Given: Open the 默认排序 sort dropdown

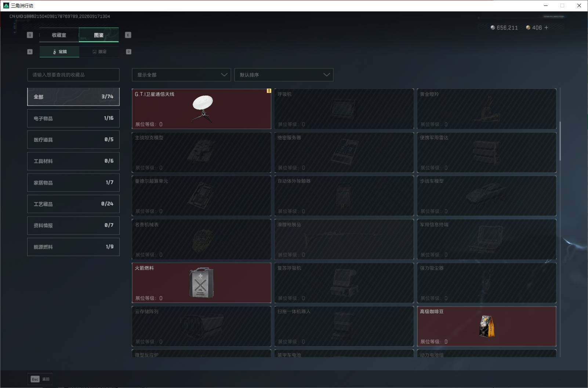Looking at the screenshot, I should pos(284,75).
